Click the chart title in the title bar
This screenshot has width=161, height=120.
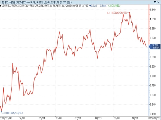point(37,2)
